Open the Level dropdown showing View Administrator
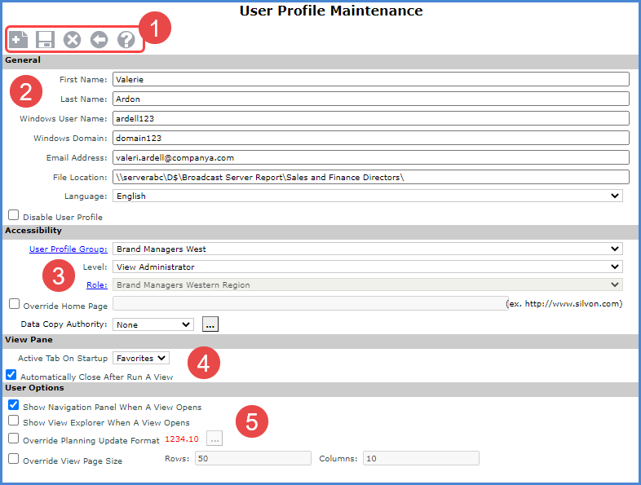641x485 pixels. (x=367, y=267)
